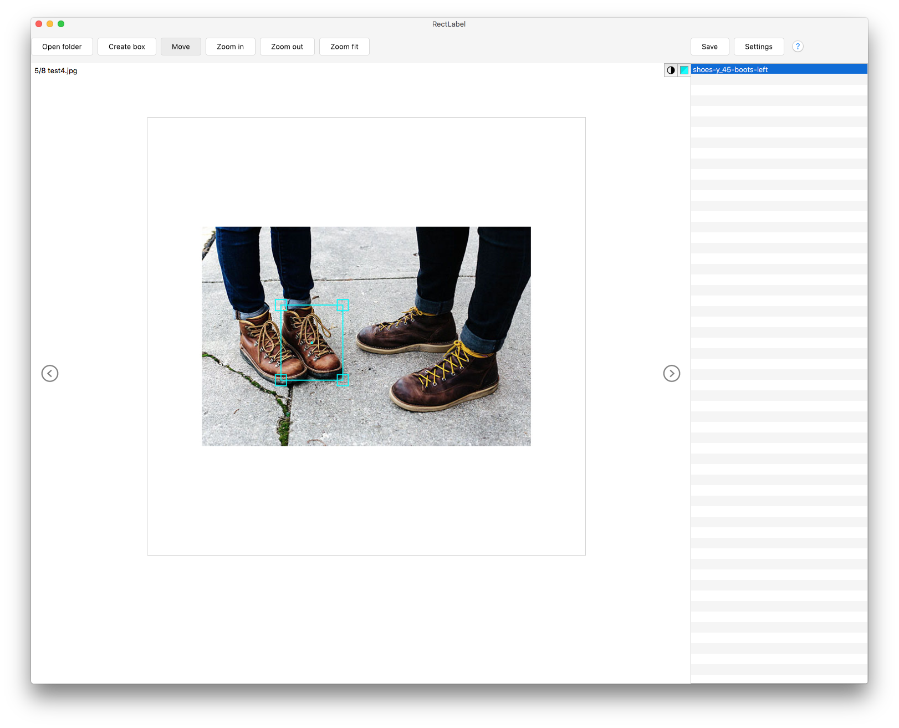Maximize the RectLabel window
Screen dimensions: 899x728
pos(61,24)
